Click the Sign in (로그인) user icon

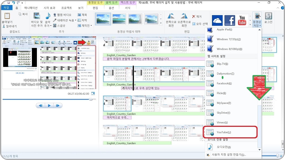(x=268, y=16)
